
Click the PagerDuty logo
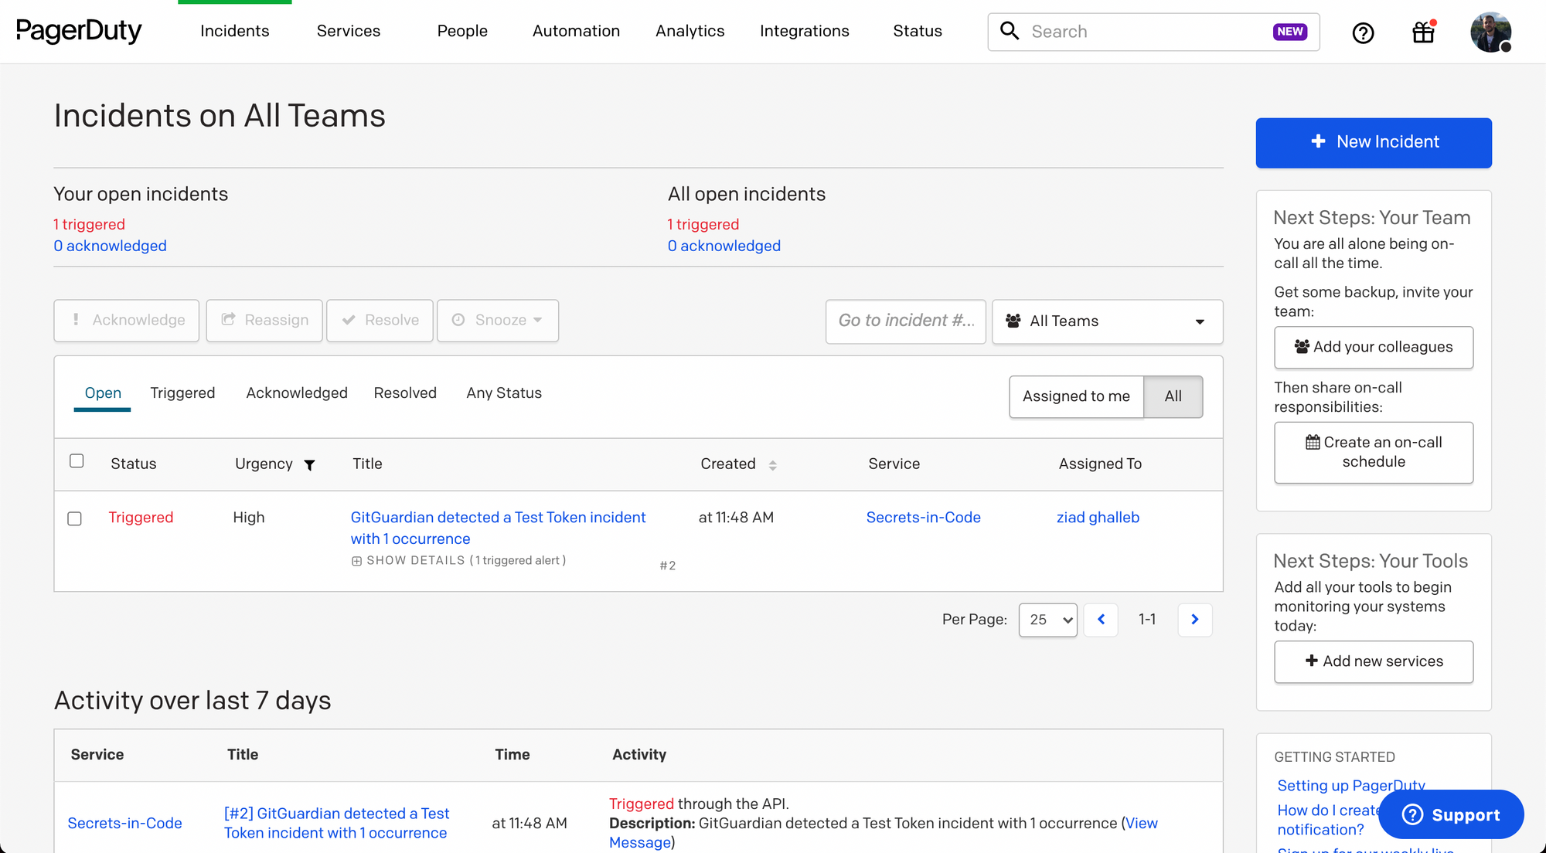pos(79,31)
